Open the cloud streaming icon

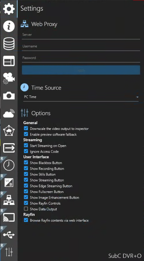(x=9, y=113)
